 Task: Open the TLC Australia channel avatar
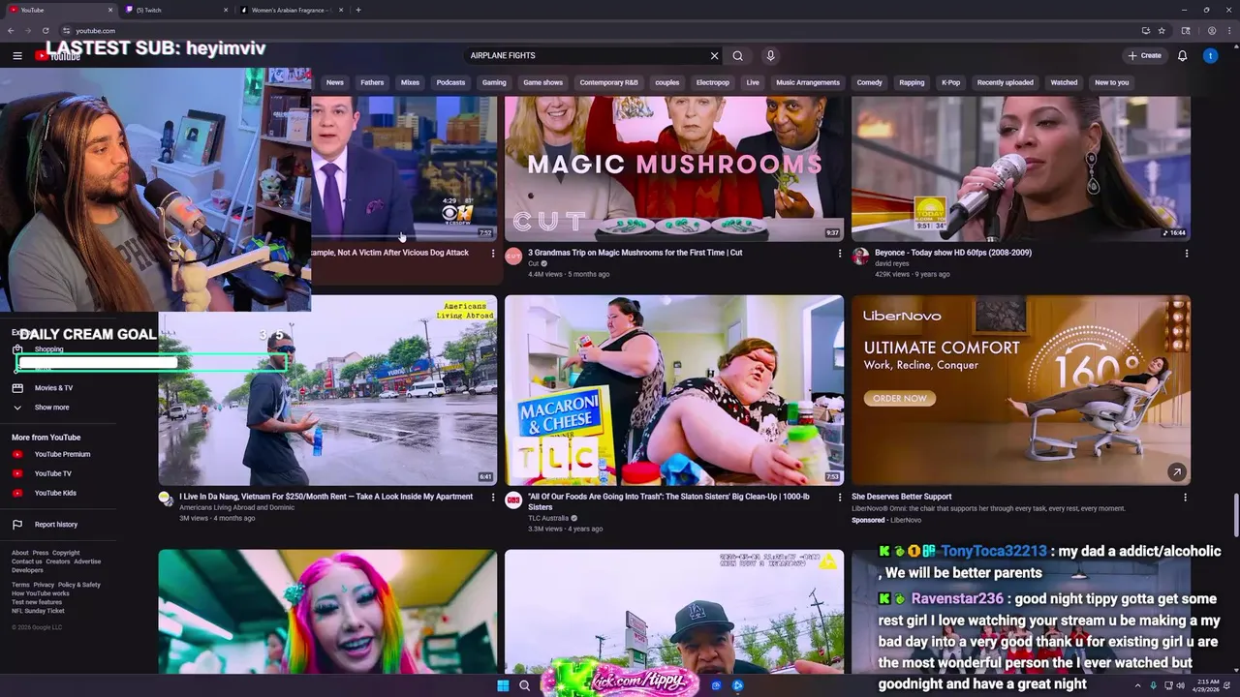click(x=513, y=500)
